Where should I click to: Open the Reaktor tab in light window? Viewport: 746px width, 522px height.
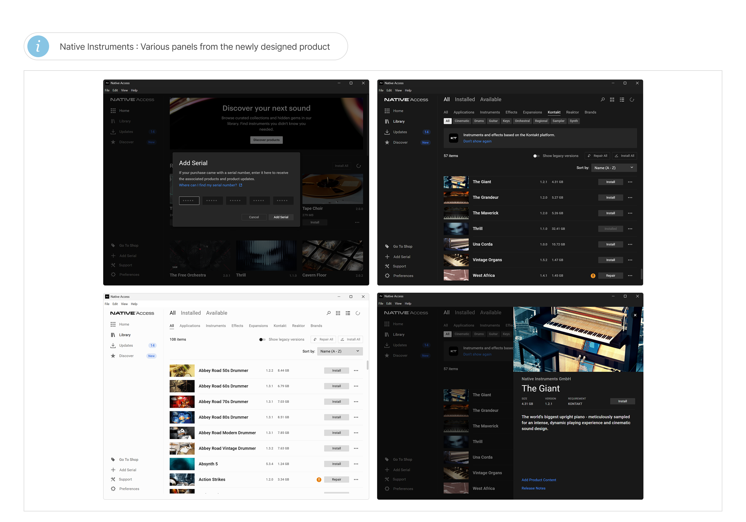point(298,326)
